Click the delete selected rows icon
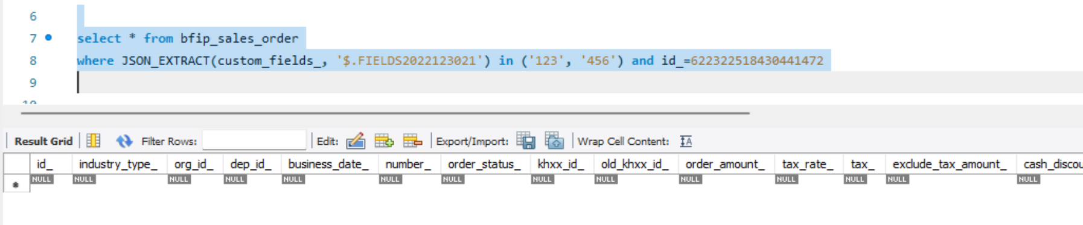Viewport: 1083px width, 225px height. click(x=413, y=141)
